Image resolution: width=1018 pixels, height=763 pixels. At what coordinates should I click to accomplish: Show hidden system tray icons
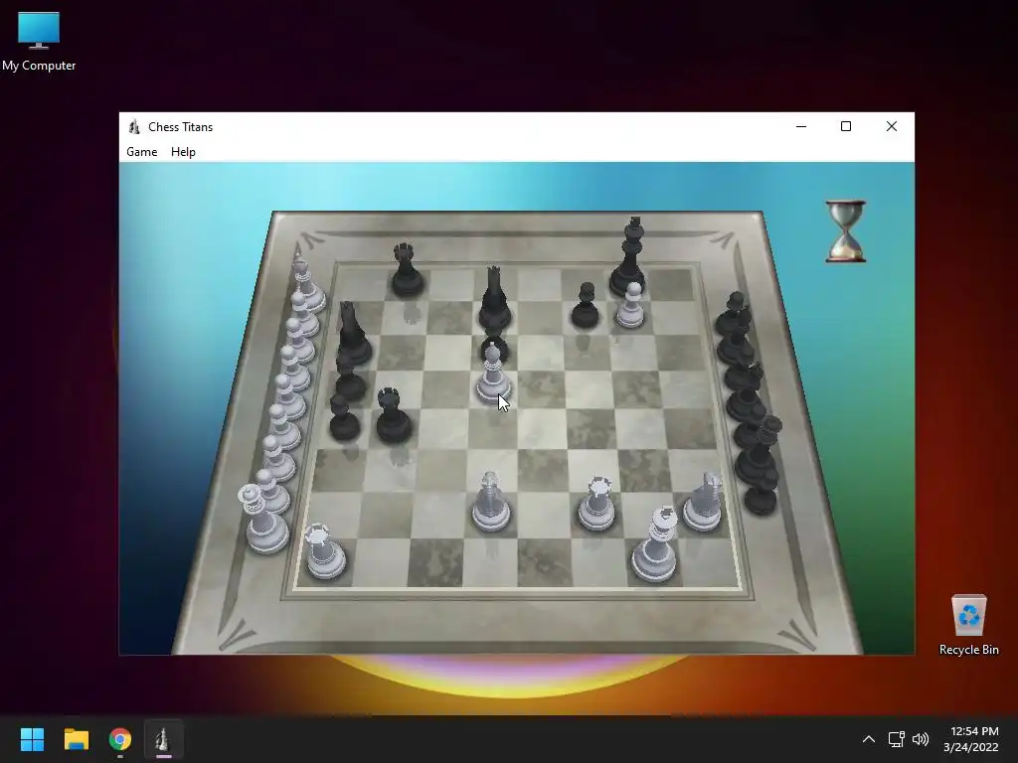point(868,739)
